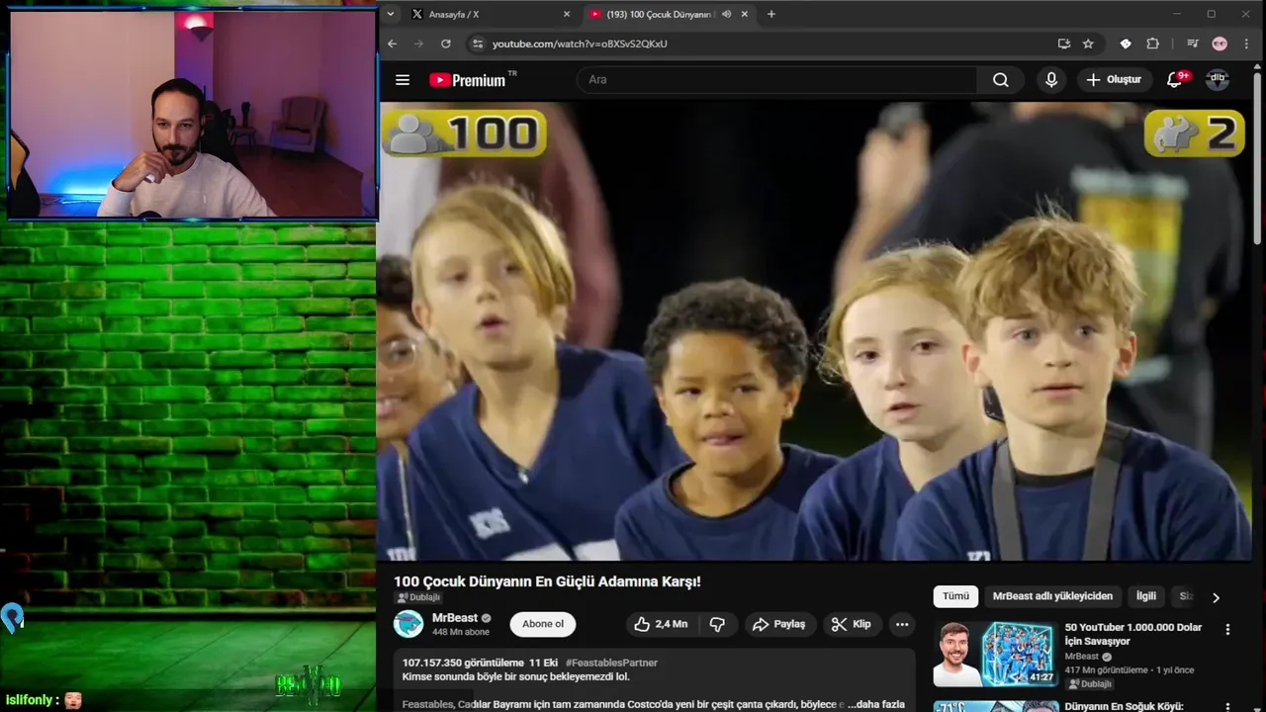Go back with the browser back arrow
This screenshot has width=1266, height=712.
point(393,44)
